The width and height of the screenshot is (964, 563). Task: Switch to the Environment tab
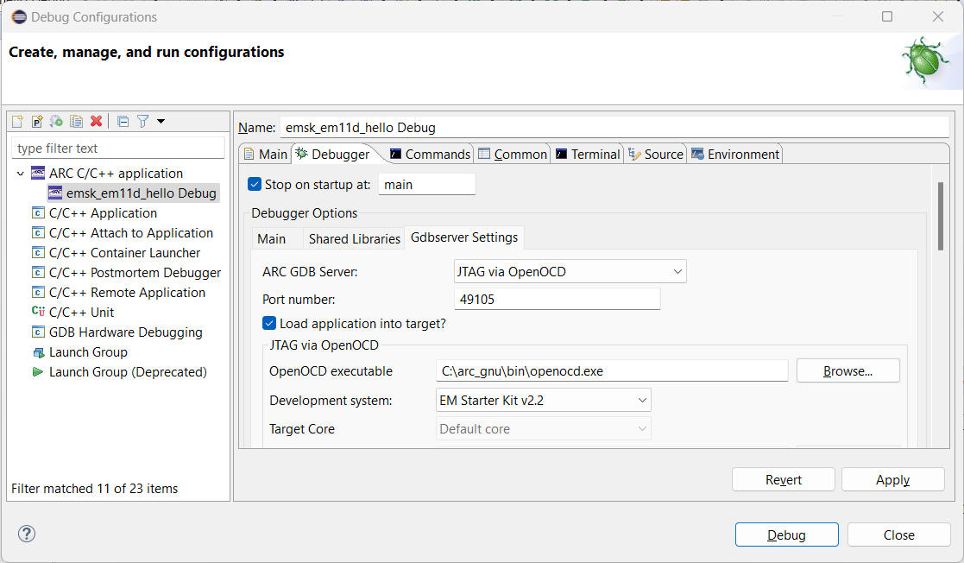(x=735, y=154)
